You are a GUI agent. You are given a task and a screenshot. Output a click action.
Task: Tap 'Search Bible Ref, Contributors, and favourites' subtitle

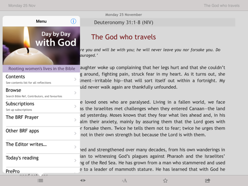coord(34,96)
